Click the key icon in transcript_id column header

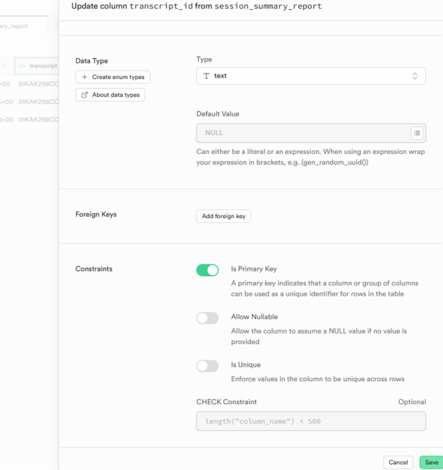pos(22,66)
